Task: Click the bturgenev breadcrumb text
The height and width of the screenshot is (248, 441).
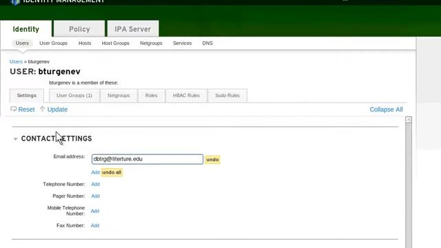Action: click(x=39, y=61)
